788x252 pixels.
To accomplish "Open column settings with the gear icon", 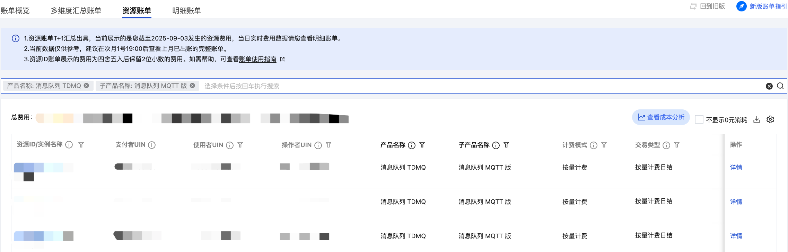I will pos(770,119).
